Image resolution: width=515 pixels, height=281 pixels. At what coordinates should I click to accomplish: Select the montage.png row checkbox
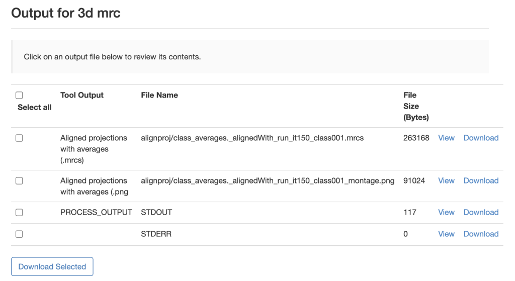click(19, 181)
